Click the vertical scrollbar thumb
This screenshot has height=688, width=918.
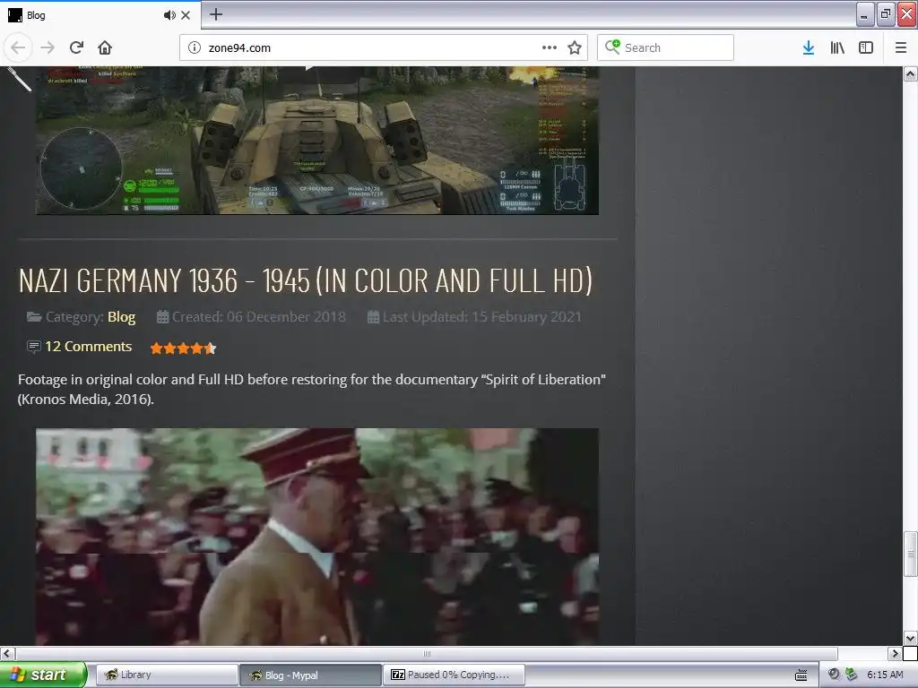point(910,554)
